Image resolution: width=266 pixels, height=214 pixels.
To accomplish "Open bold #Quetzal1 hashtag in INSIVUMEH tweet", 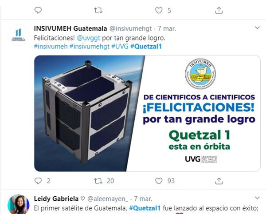I will click(146, 46).
